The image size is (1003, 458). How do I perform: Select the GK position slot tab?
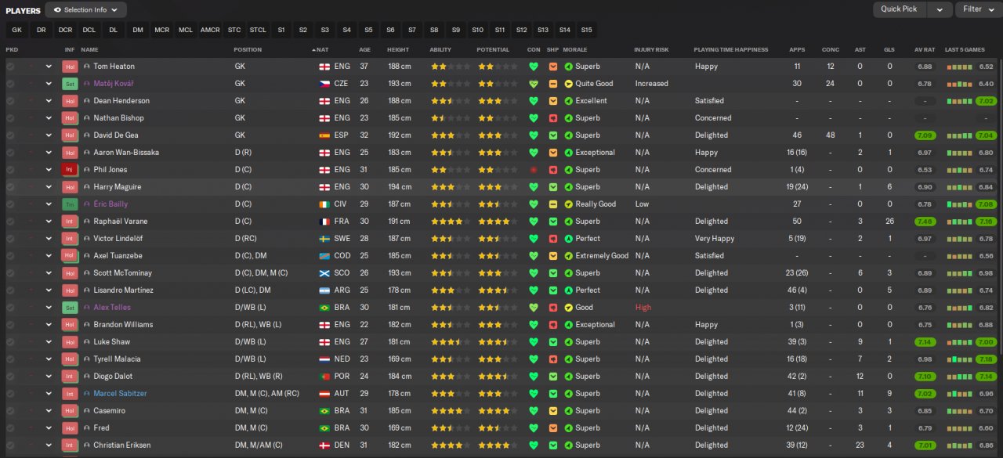point(17,30)
